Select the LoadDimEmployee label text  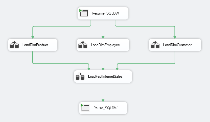pos(105,45)
